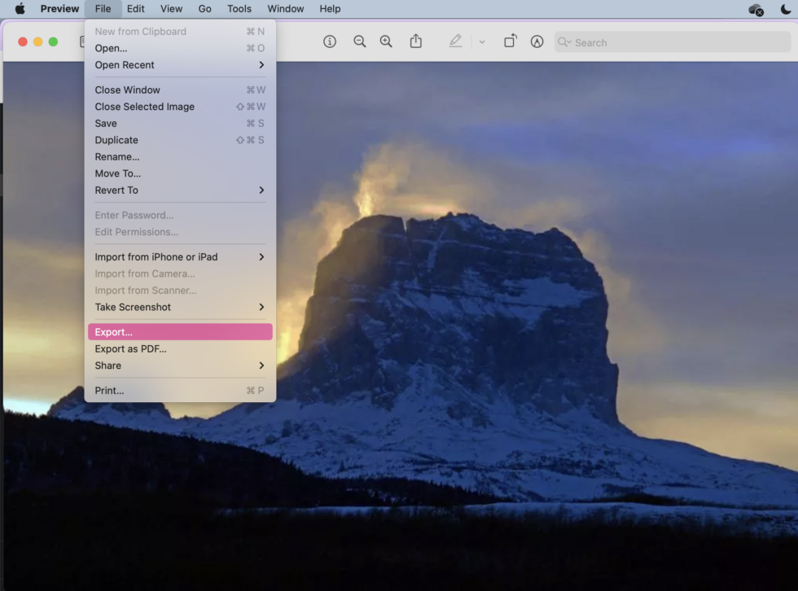Select the Highlights pen tool icon
This screenshot has height=591, width=798.
pyautogui.click(x=537, y=42)
